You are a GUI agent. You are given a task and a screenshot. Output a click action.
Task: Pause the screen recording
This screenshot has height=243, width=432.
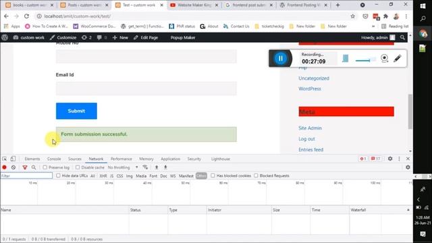[x=281, y=59]
